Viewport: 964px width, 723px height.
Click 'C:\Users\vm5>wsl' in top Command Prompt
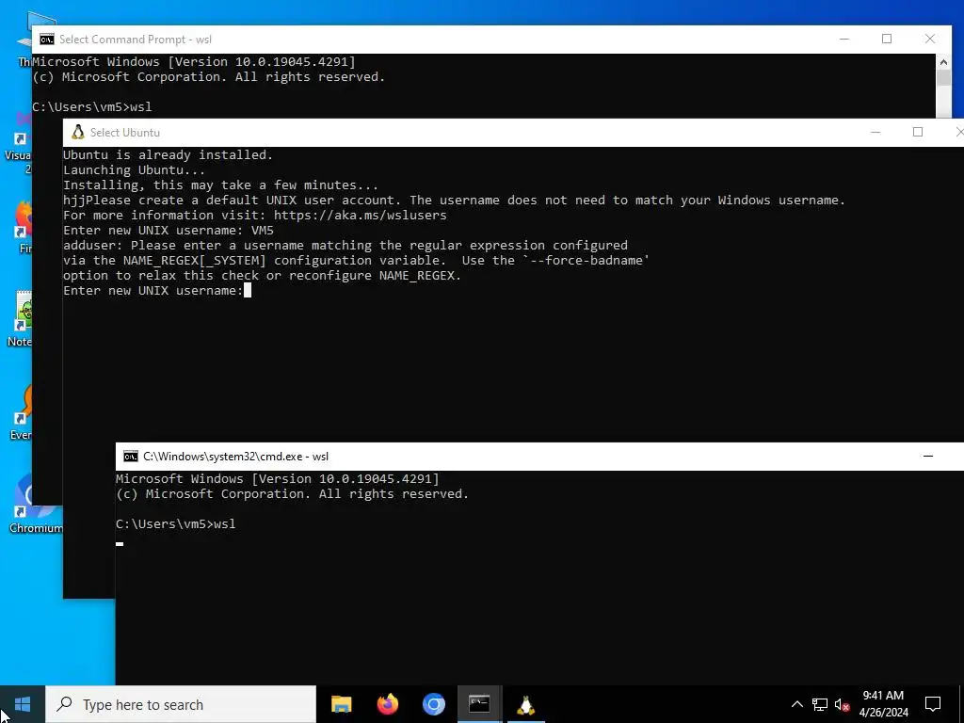(x=92, y=107)
